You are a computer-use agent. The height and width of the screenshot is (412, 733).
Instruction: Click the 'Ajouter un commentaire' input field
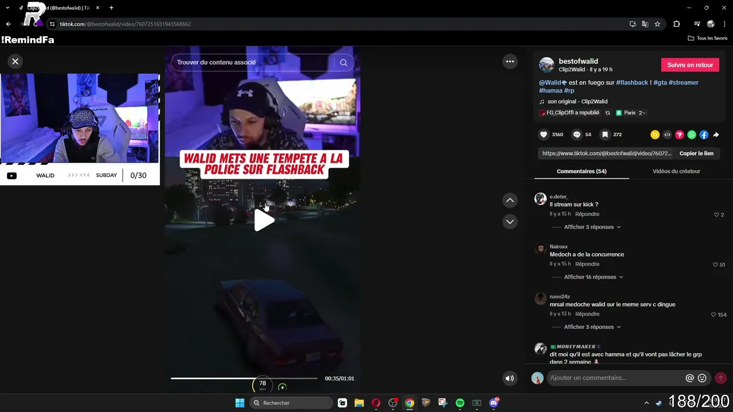point(616,378)
